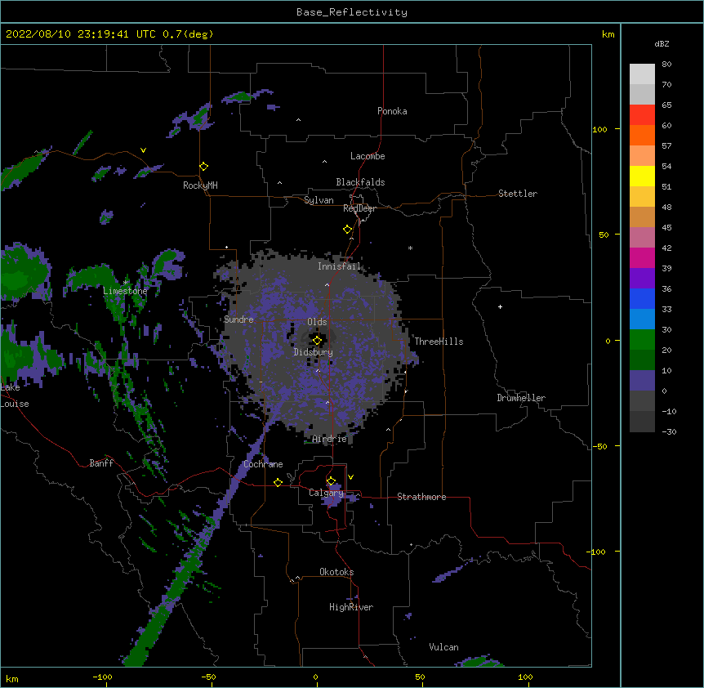Click the white asterisk marker east of RedDeer

410,248
